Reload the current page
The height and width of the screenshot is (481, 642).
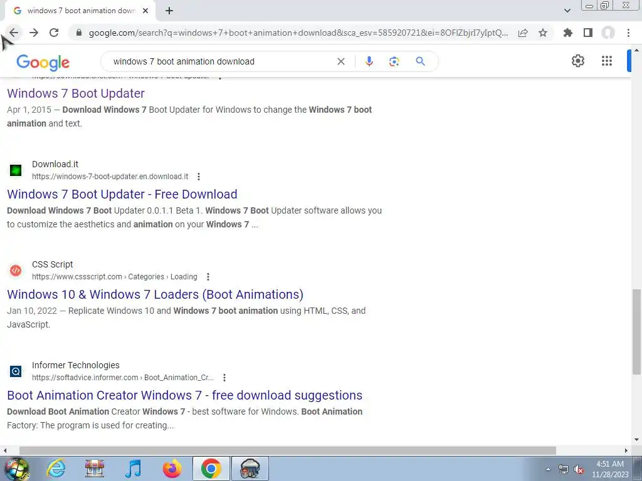54,33
